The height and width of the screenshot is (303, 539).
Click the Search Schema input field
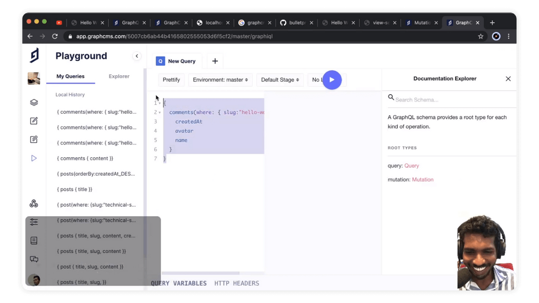pos(454,99)
